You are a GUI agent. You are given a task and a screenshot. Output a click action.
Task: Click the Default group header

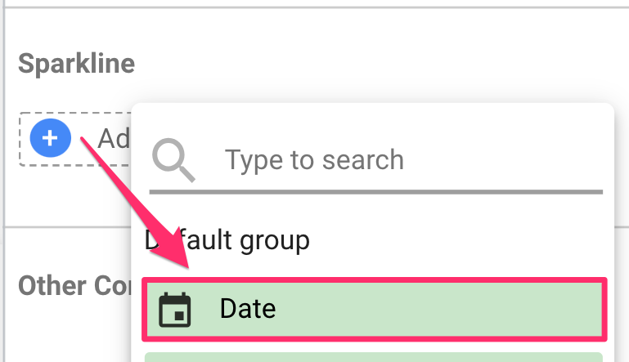227,240
